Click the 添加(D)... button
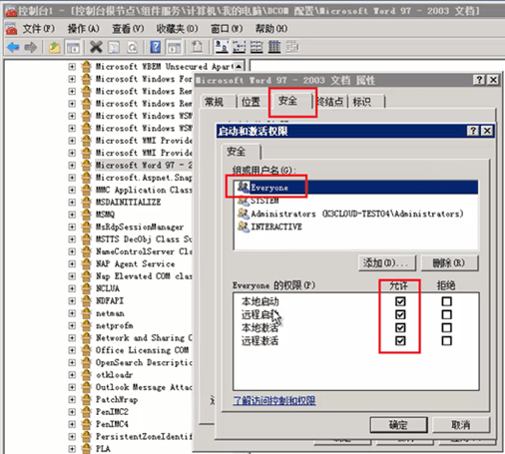The width and height of the screenshot is (505, 454). click(387, 263)
